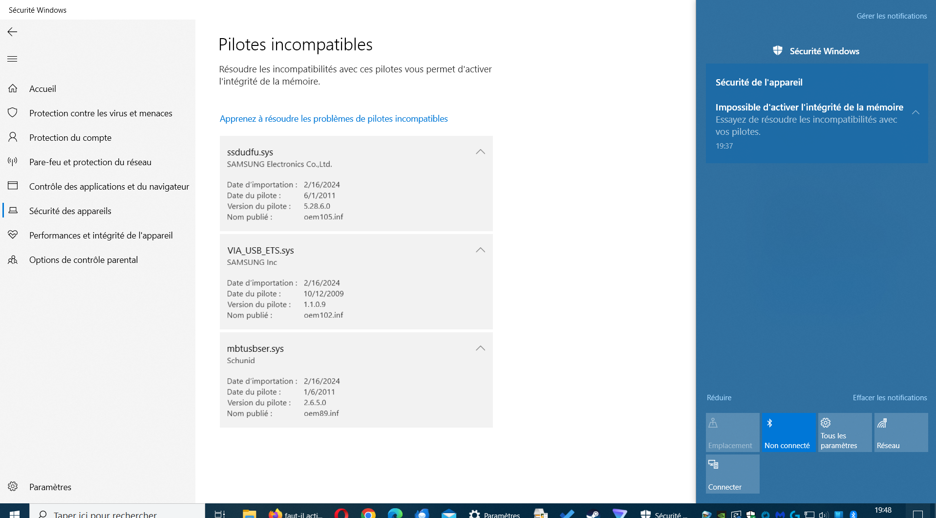
Task: Open Google Chrome from taskbar
Action: click(x=368, y=513)
